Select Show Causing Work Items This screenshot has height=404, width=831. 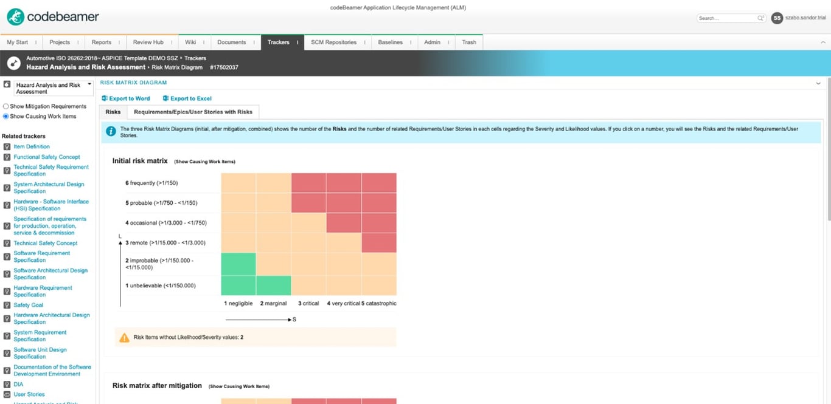click(x=7, y=116)
